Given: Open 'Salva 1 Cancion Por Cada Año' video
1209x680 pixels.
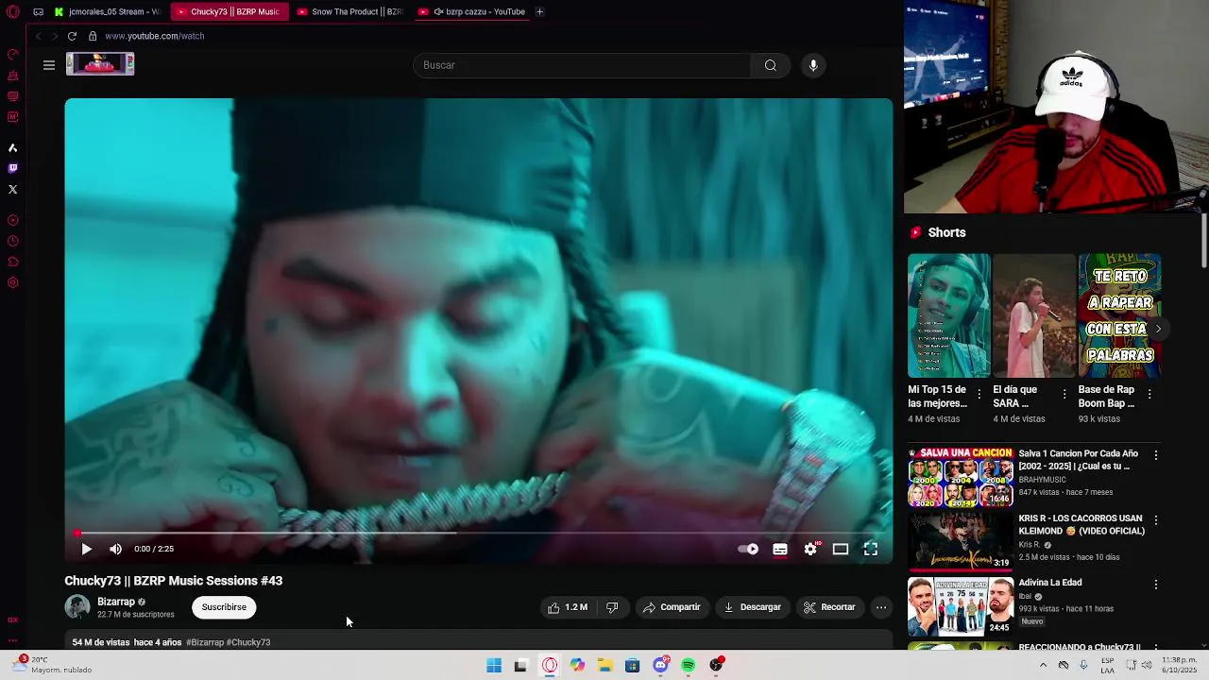Looking at the screenshot, I should 961,477.
